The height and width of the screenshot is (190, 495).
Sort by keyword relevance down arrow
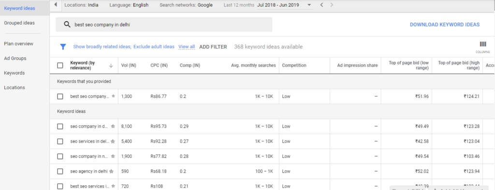[111, 66]
